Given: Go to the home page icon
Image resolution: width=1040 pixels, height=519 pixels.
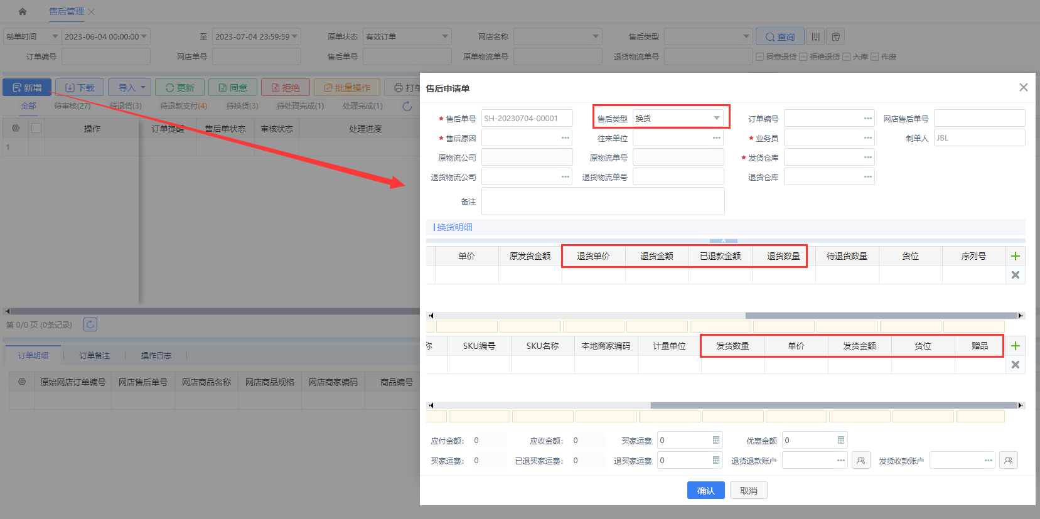Looking at the screenshot, I should click(x=23, y=11).
